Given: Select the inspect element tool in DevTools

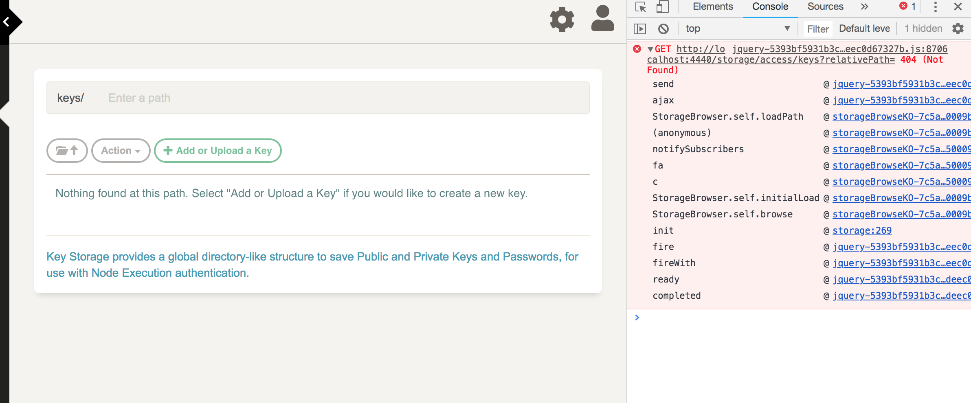Looking at the screenshot, I should coord(640,7).
